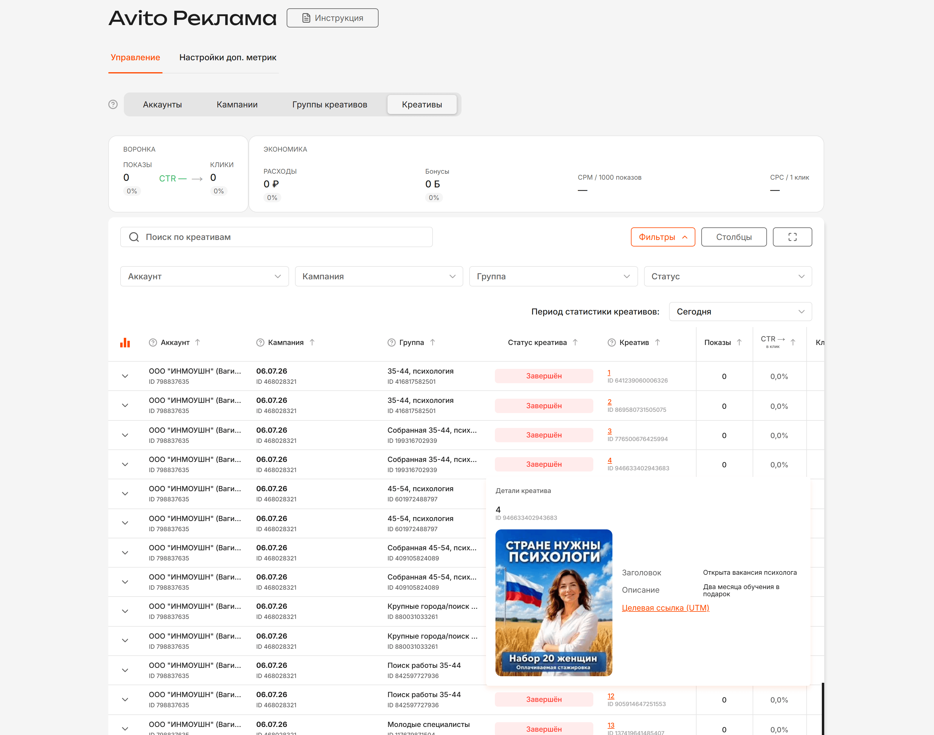Click the orange bar chart icon
Viewport: 934px width, 735px height.
[125, 343]
